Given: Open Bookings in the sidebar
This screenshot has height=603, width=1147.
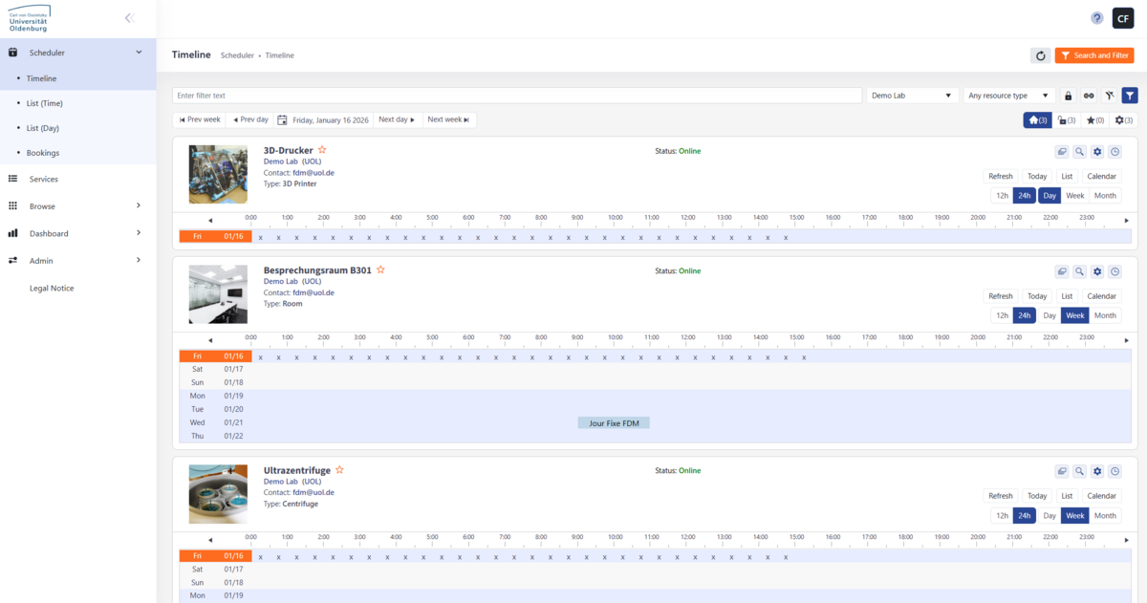Looking at the screenshot, I should [x=42, y=153].
